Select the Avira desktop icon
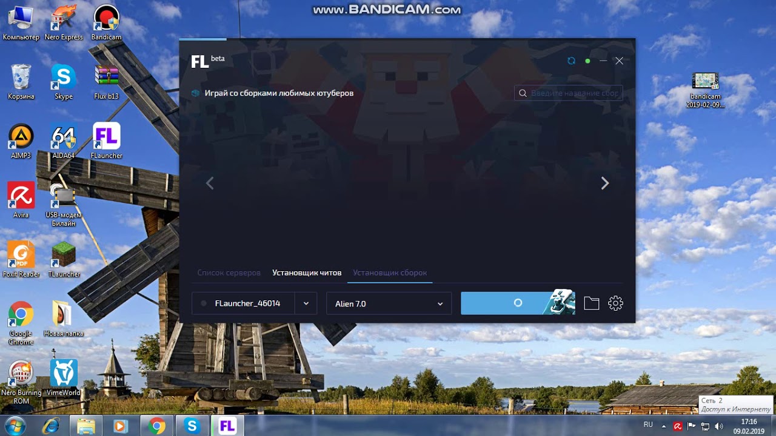The width and height of the screenshot is (776, 436). tap(21, 201)
